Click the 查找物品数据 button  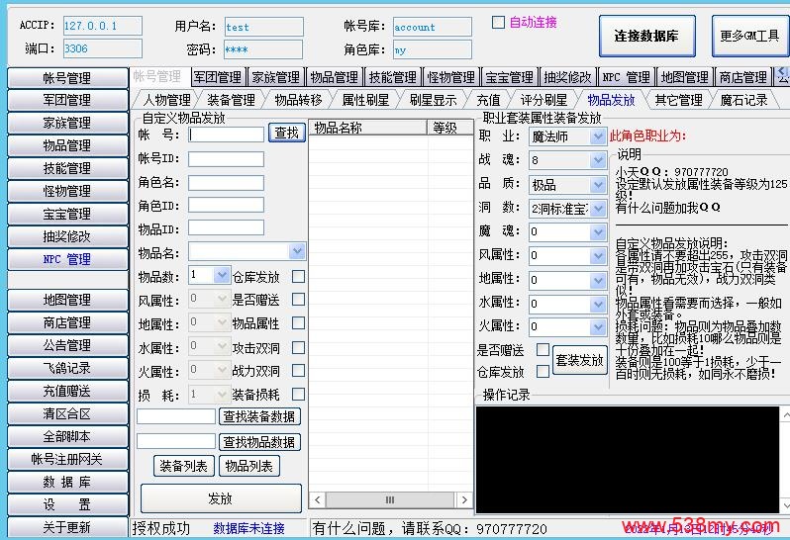[259, 442]
